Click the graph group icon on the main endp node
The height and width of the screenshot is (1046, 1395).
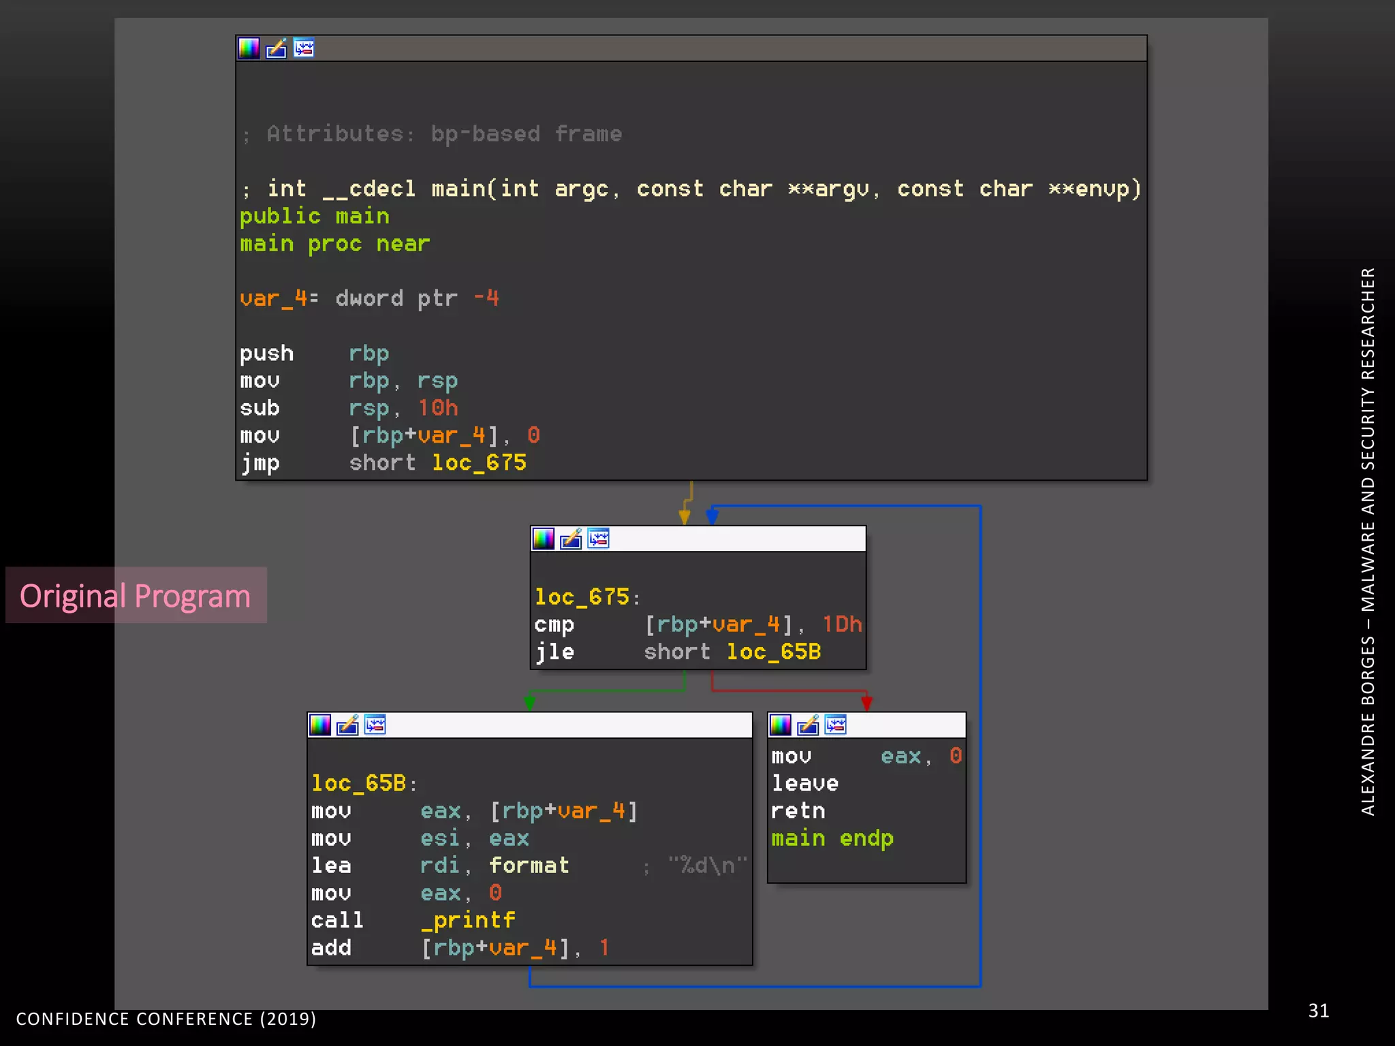point(836,725)
